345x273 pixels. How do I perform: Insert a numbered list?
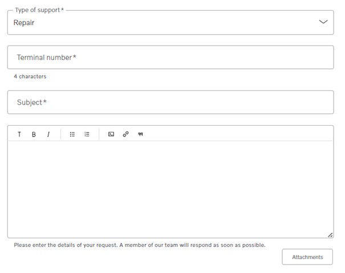[x=87, y=134]
